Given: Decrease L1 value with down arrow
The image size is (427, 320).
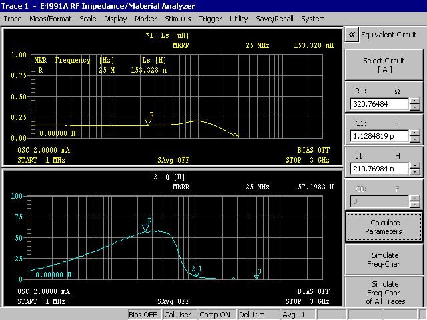Looking at the screenshot, I should [415, 172].
